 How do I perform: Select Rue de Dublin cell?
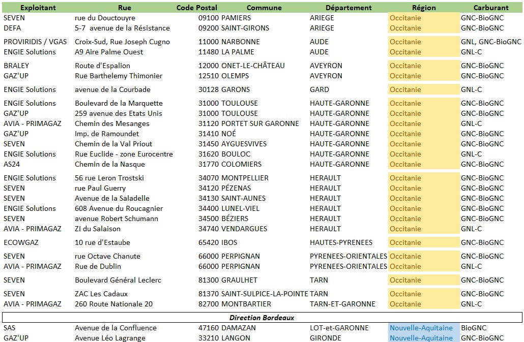pos(98,266)
